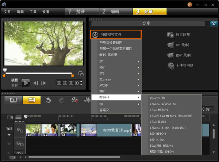Click the 上传到网站 globe icon
The image size is (219, 162).
coord(171,66)
